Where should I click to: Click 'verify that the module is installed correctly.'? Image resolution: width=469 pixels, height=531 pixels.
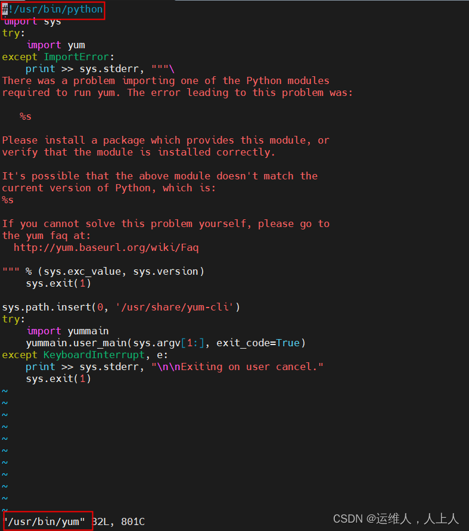tap(139, 152)
